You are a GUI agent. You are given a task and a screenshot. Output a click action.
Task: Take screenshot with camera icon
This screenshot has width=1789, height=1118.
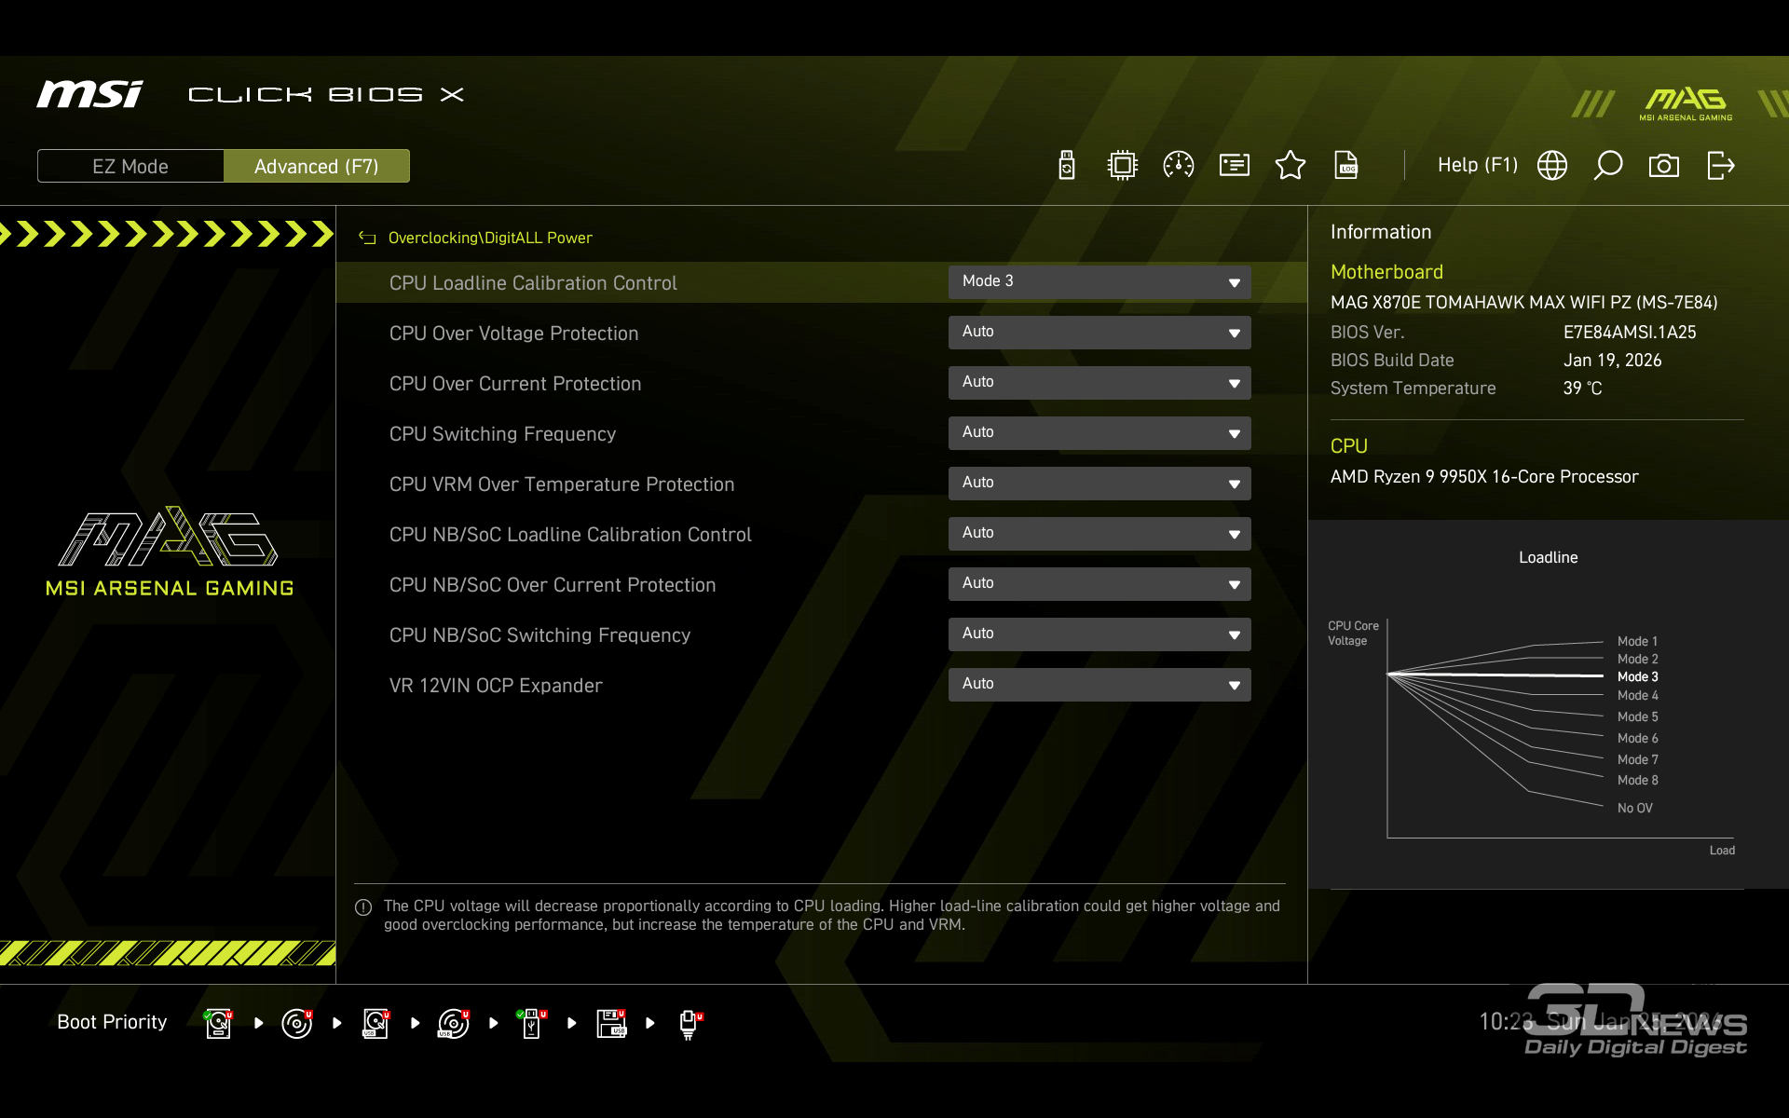point(1664,166)
